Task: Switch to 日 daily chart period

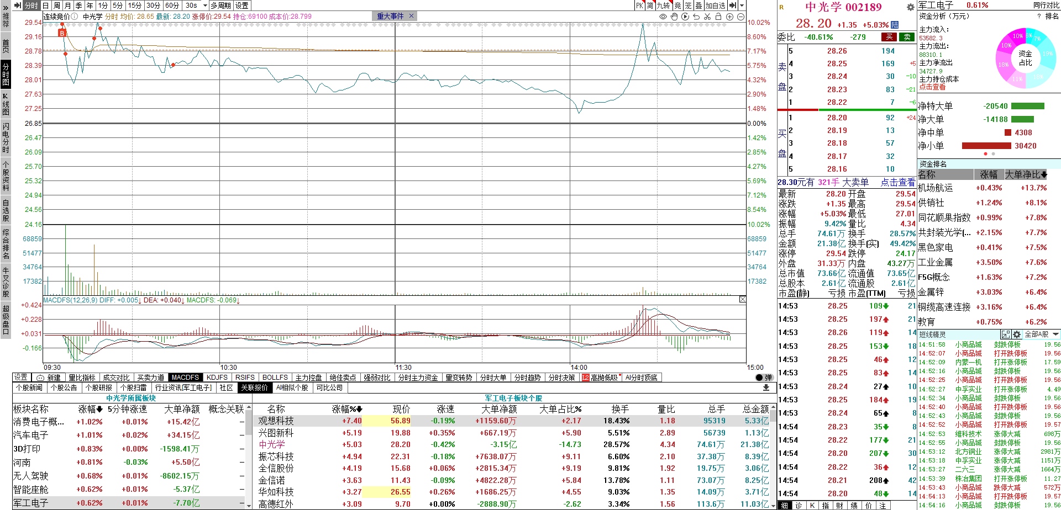Action: pos(46,6)
